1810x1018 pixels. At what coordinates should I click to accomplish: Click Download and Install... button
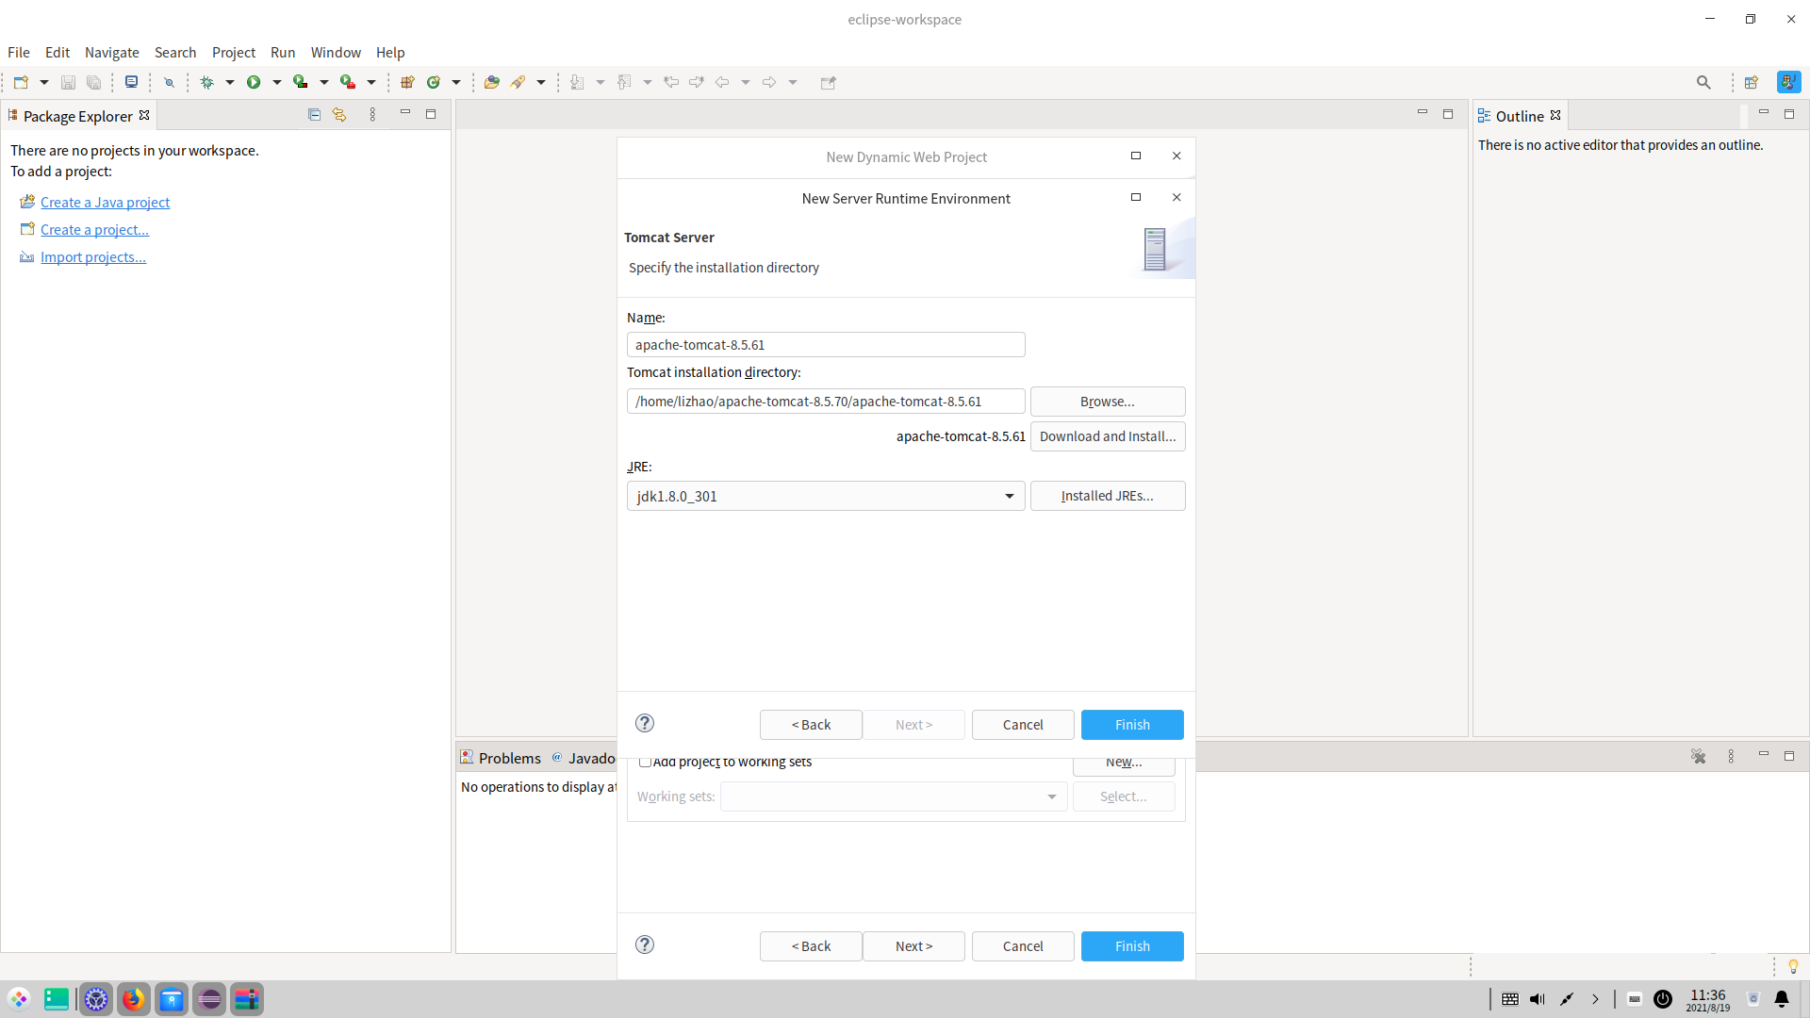click(1107, 436)
